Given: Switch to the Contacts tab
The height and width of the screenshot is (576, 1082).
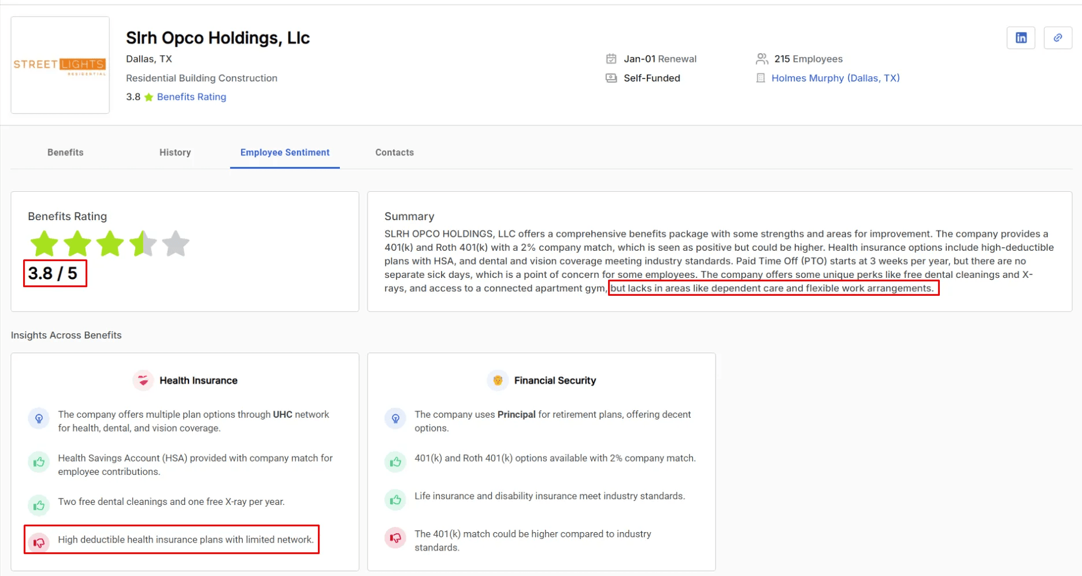Looking at the screenshot, I should coord(394,152).
